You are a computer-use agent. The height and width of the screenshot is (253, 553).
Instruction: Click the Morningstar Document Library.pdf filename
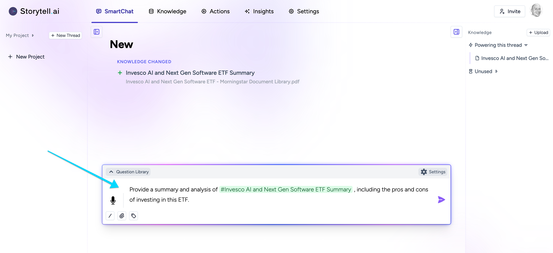click(x=213, y=82)
